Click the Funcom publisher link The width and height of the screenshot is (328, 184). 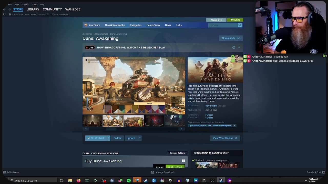pyautogui.click(x=209, y=118)
